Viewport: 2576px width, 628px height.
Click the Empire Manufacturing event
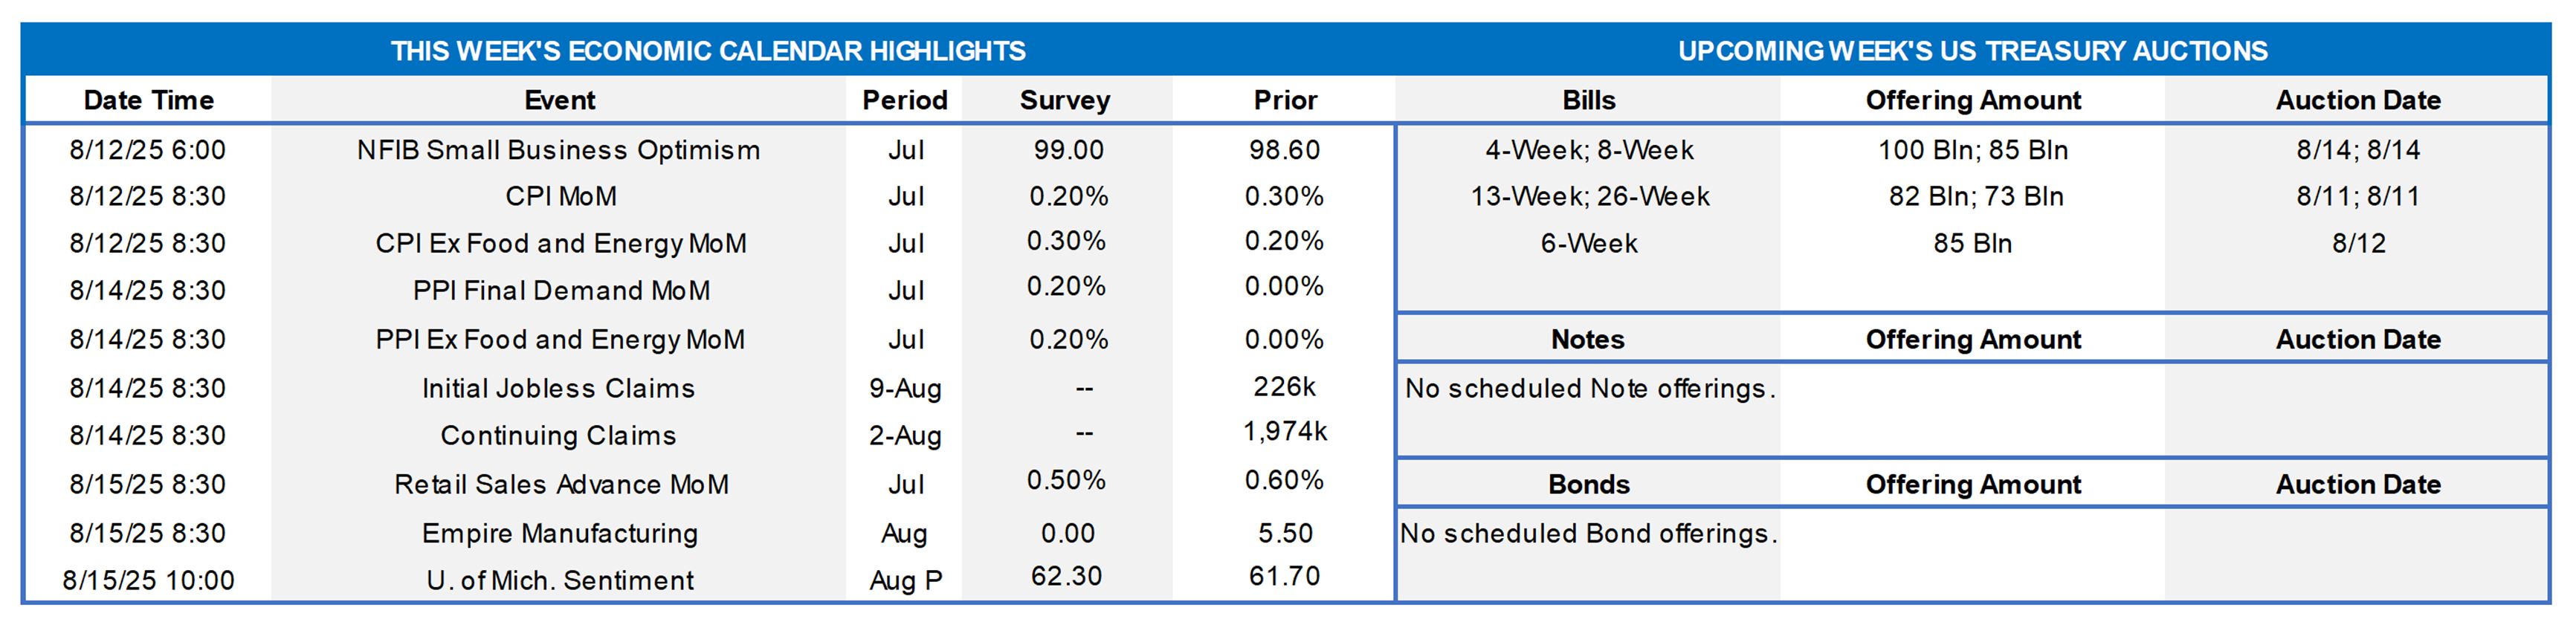(559, 533)
